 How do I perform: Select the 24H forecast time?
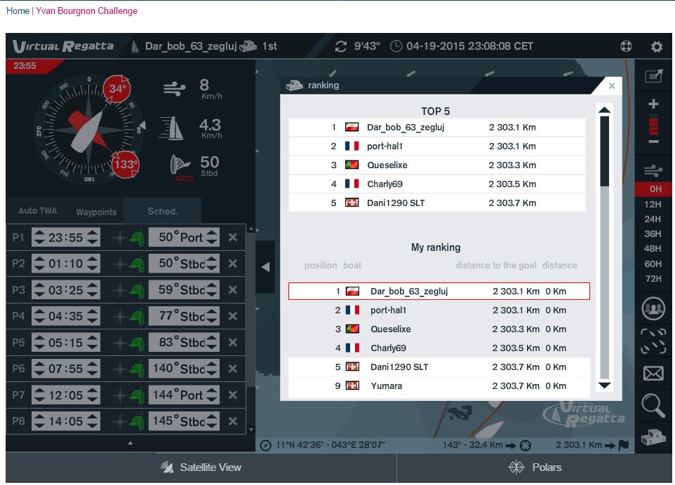click(653, 219)
